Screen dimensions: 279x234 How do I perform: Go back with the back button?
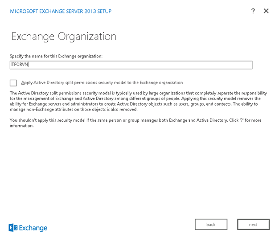pyautogui.click(x=211, y=224)
